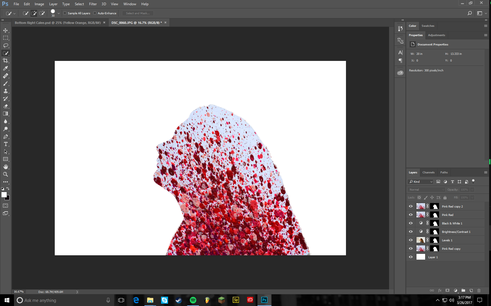Image resolution: width=491 pixels, height=306 pixels.
Task: Select the Move tool
Action: click(6, 30)
